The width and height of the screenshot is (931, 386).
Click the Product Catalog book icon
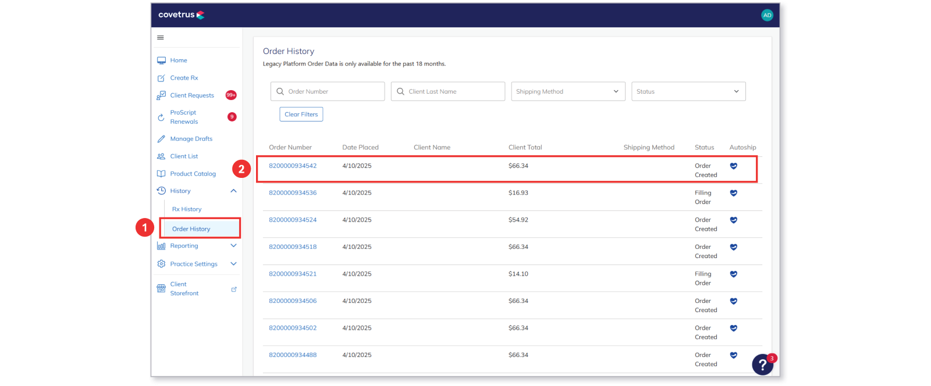point(161,174)
